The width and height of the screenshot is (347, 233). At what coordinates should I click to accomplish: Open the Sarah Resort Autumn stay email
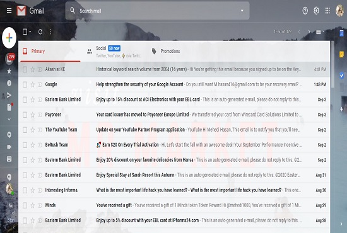[x=174, y=175]
